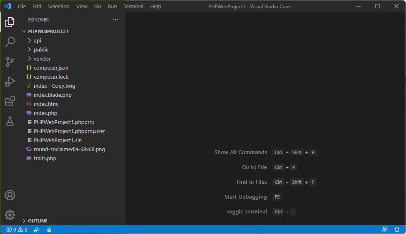Open the Manage gear menu
The width and height of the screenshot is (406, 234).
tap(10, 215)
